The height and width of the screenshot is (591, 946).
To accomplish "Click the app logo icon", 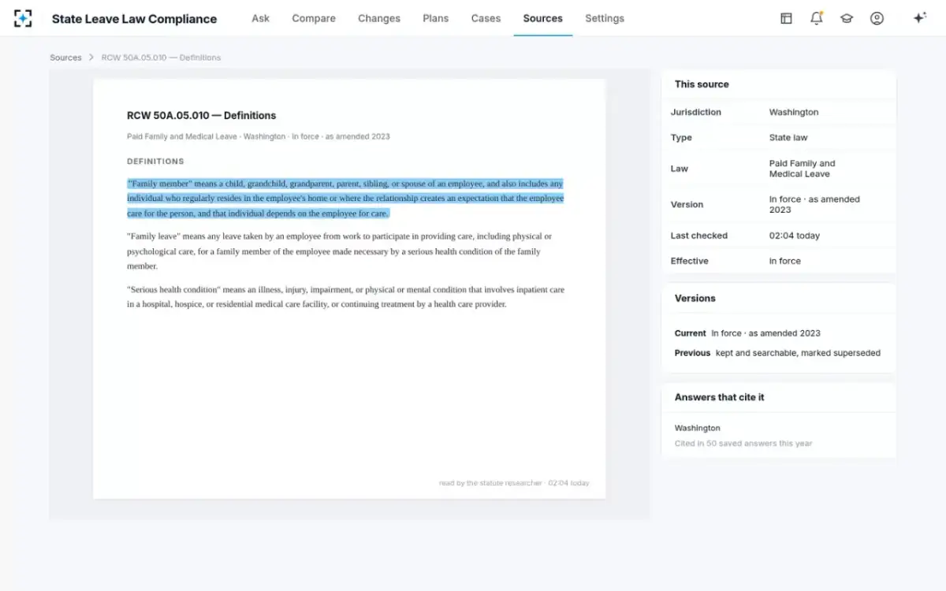I will coord(23,18).
